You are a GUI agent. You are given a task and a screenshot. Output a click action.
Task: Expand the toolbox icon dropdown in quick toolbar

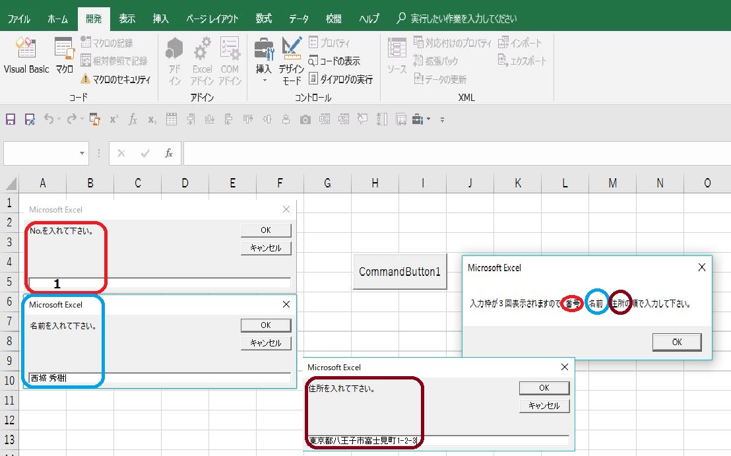click(428, 119)
